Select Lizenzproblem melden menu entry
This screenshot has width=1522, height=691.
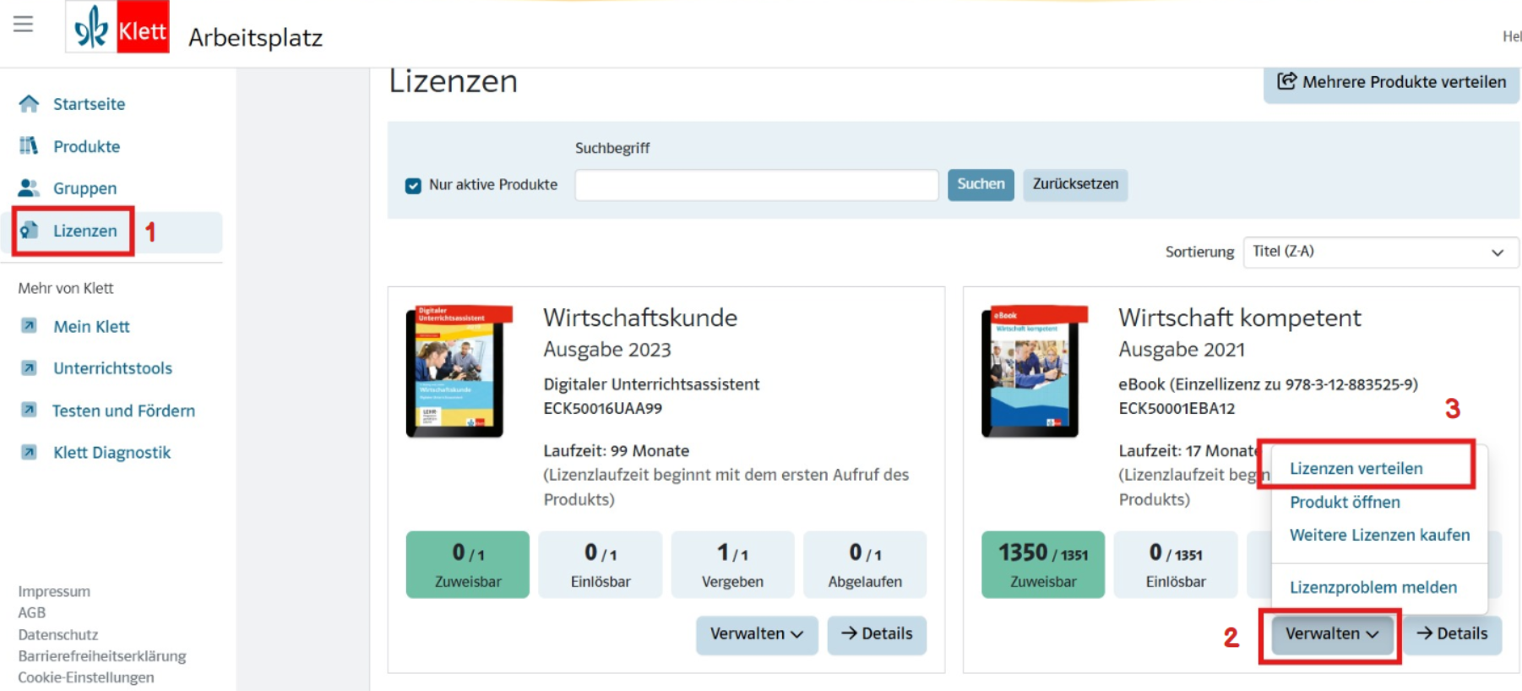point(1373,588)
